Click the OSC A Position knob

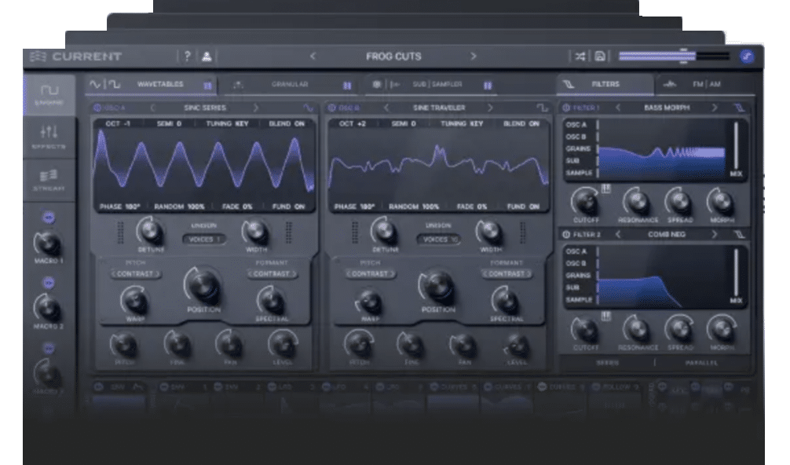[x=203, y=285]
